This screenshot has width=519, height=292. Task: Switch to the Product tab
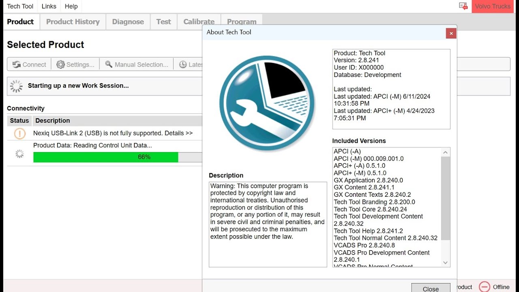point(21,22)
